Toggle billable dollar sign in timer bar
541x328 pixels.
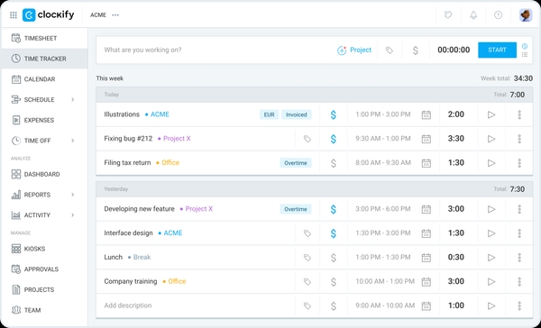coord(416,50)
